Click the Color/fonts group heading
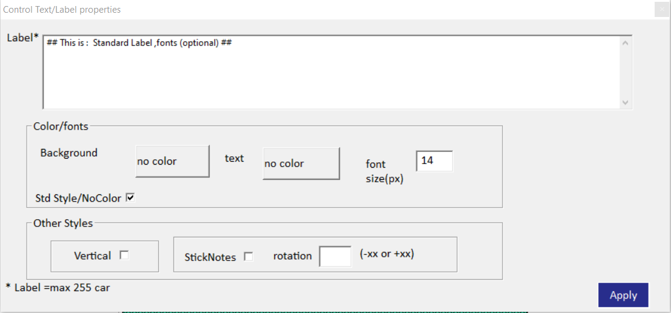The image size is (671, 313). [x=61, y=127]
